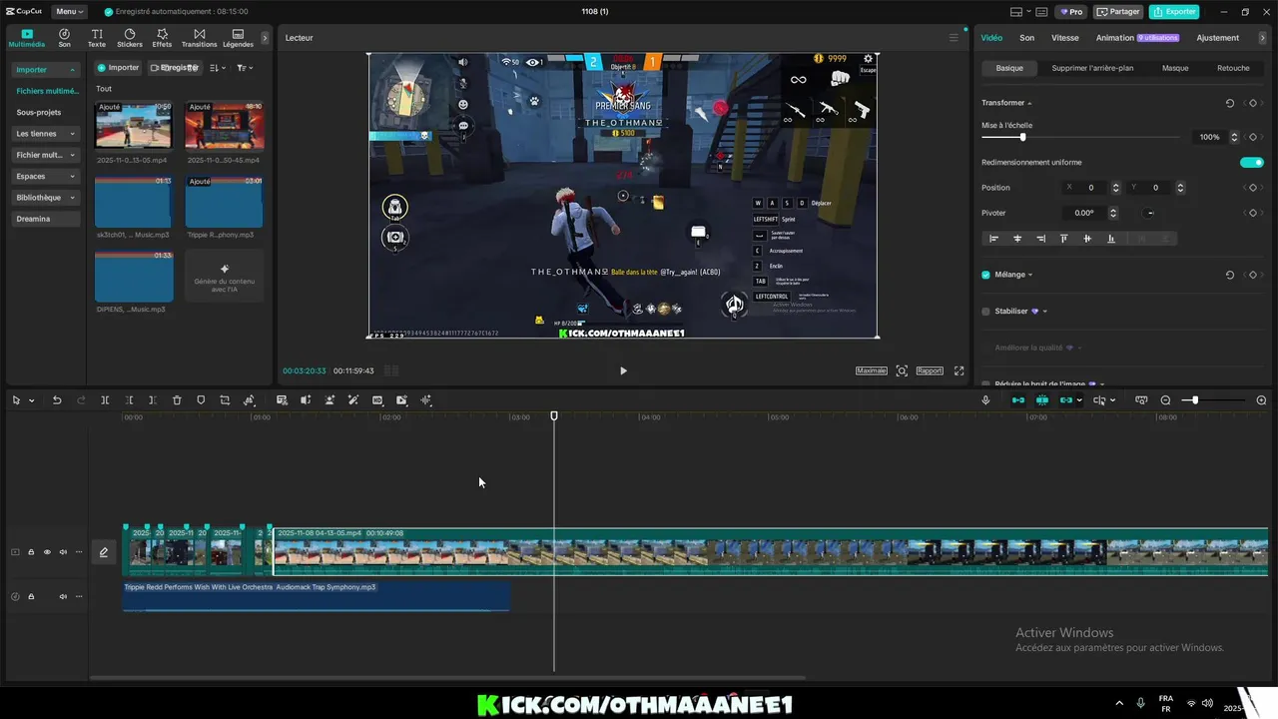Click the timeline zoom slider handle

(x=1194, y=400)
